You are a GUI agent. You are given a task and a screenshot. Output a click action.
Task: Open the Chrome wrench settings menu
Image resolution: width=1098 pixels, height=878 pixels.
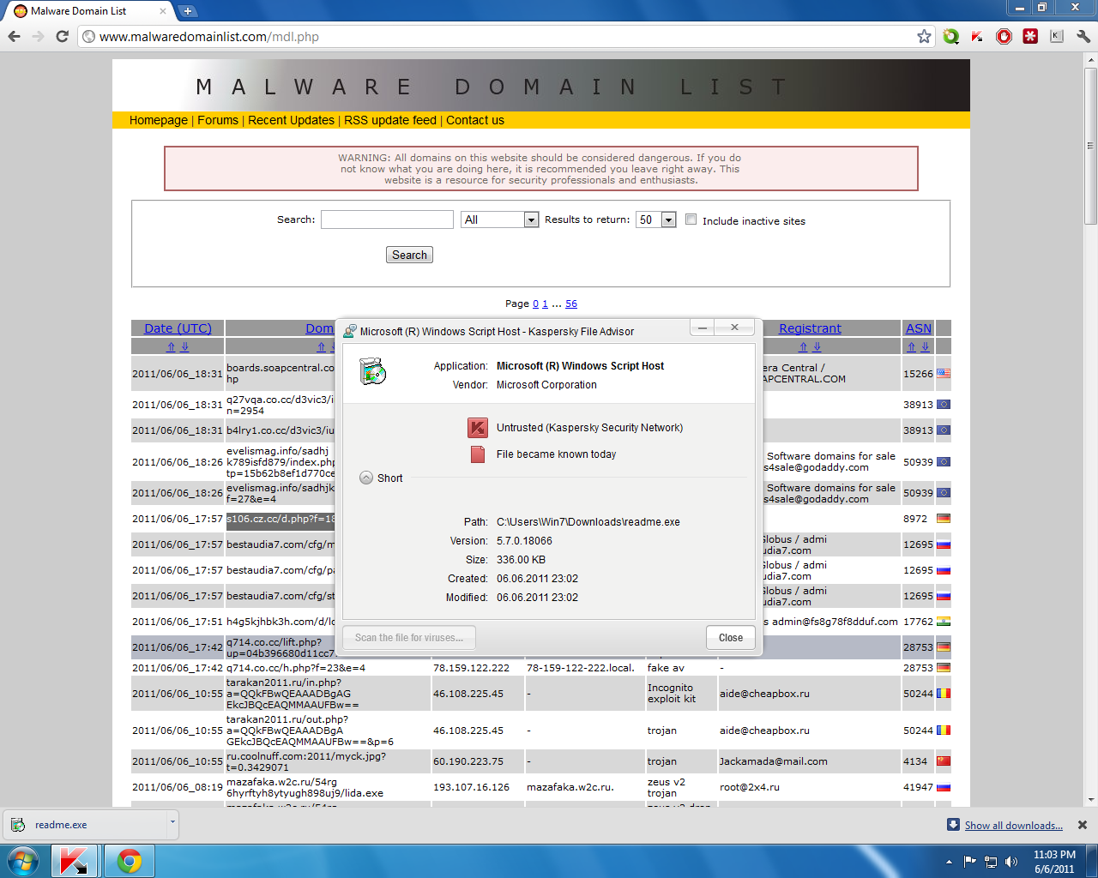tap(1083, 36)
